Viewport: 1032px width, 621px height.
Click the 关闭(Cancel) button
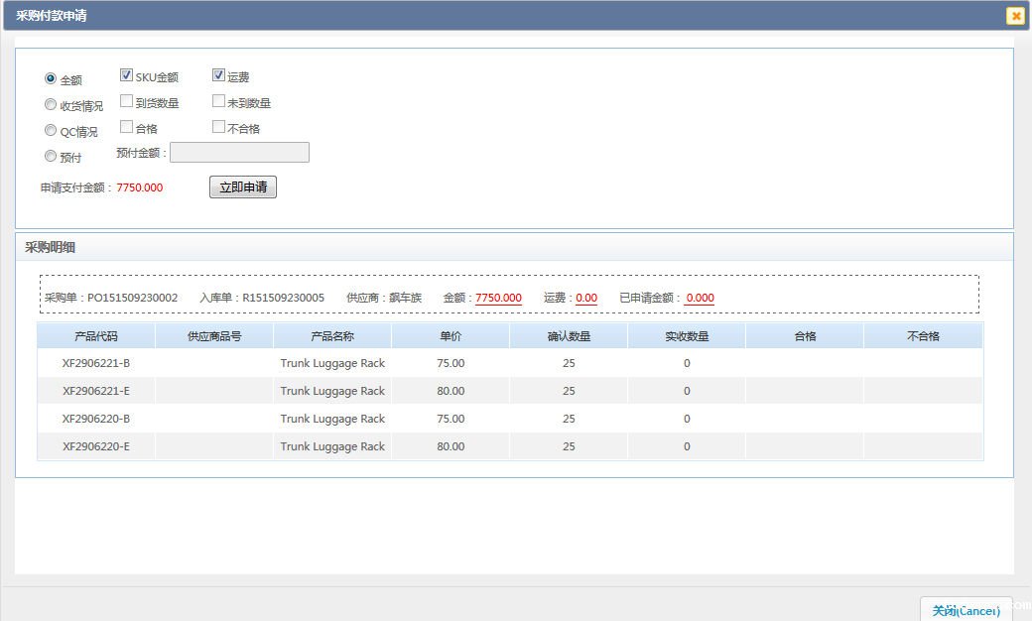tap(966, 610)
